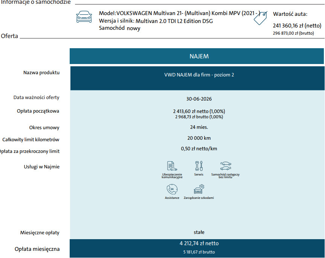This screenshot has height=258, width=325.
Task: Select the 20 000 km mileage limit
Action: (x=199, y=138)
